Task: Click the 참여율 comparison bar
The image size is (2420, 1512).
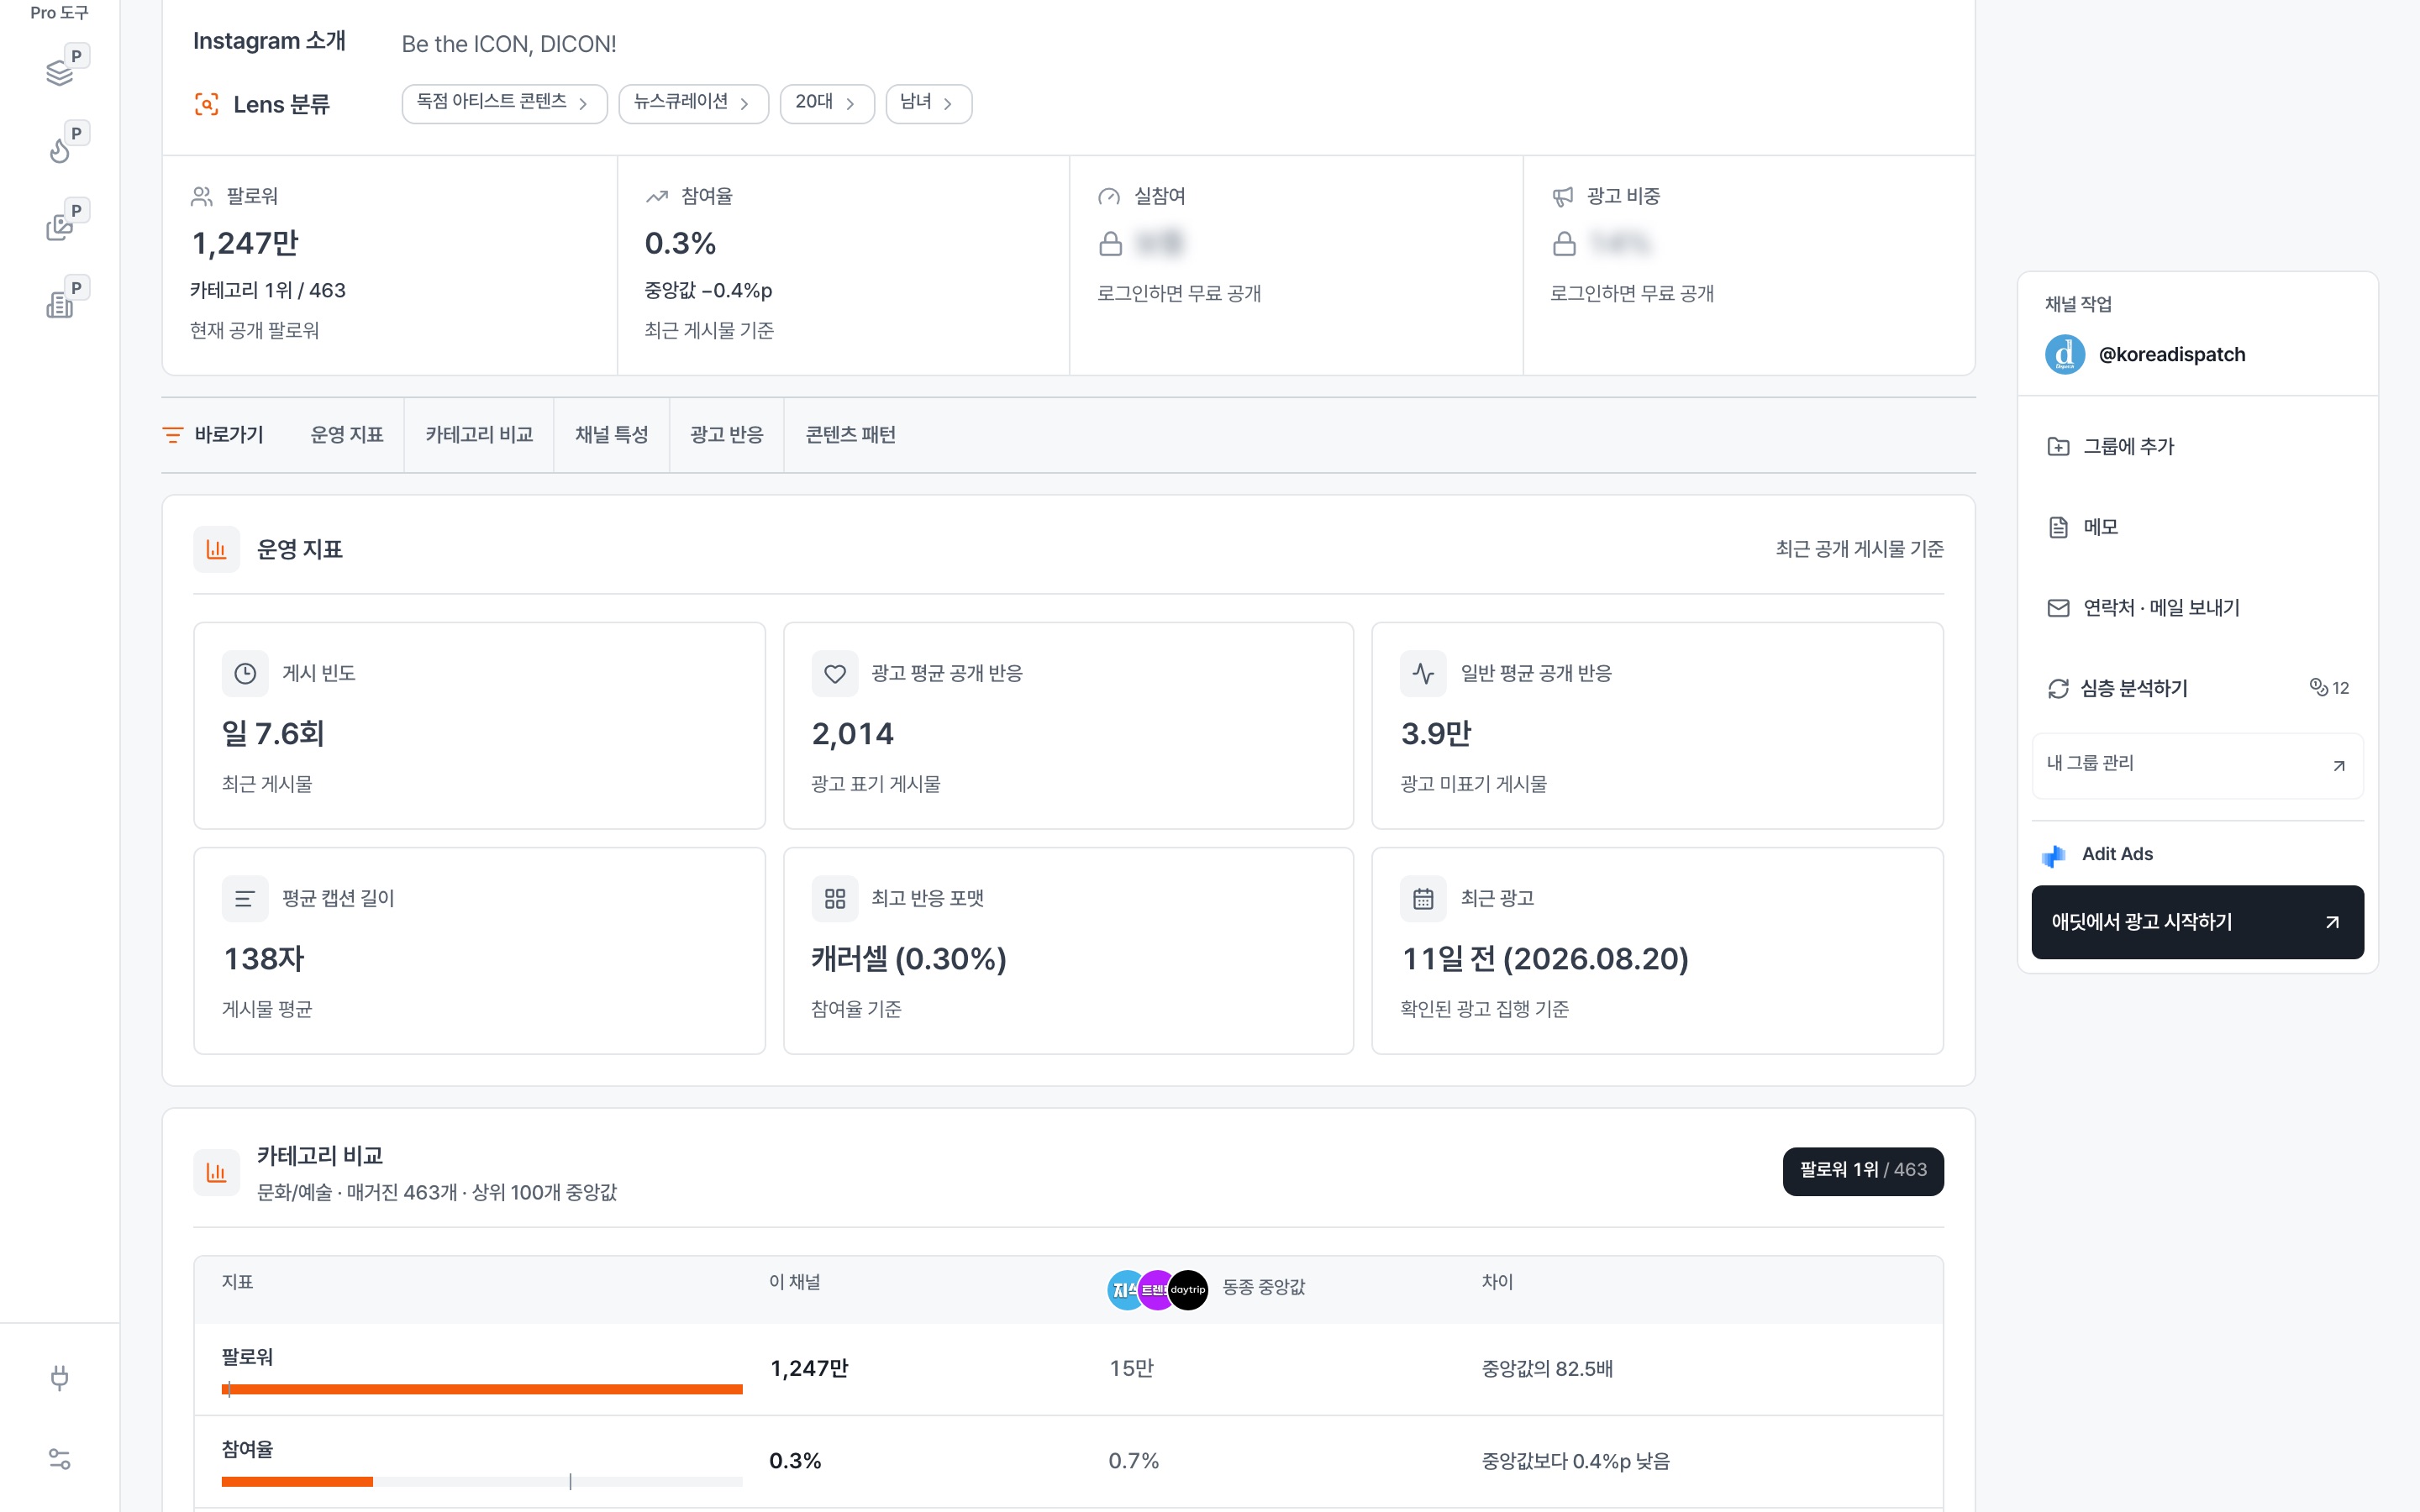Action: [482, 1481]
